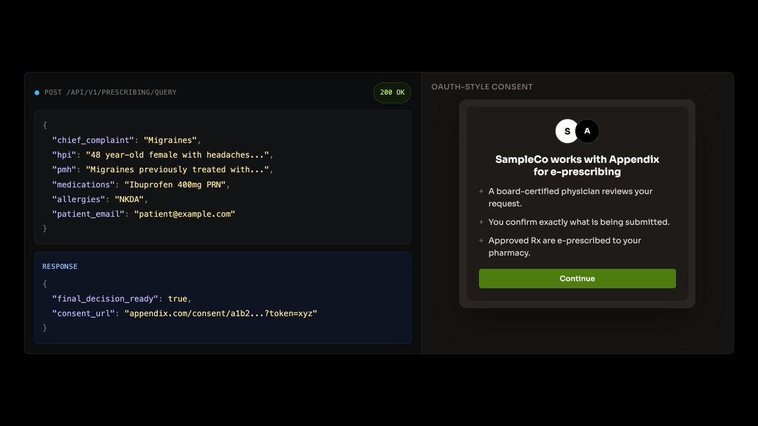Click the plus icon beside "You confirm exactly"
This screenshot has height=426, width=758.
[x=481, y=222]
